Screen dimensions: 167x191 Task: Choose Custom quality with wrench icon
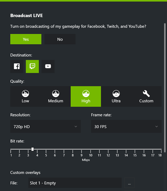tap(146, 96)
